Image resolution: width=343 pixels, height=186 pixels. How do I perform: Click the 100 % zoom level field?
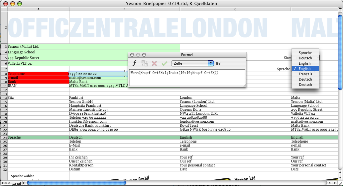click(x=6, y=183)
